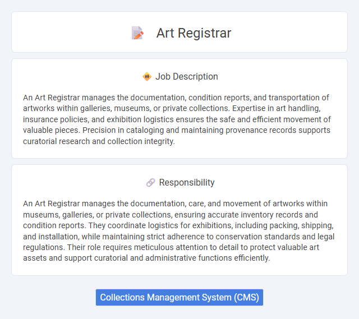Click the Responsibility heading
The width and height of the screenshot is (359, 319).
(x=187, y=182)
